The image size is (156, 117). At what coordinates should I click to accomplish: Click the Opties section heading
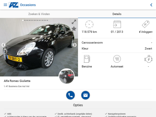(x=78, y=105)
